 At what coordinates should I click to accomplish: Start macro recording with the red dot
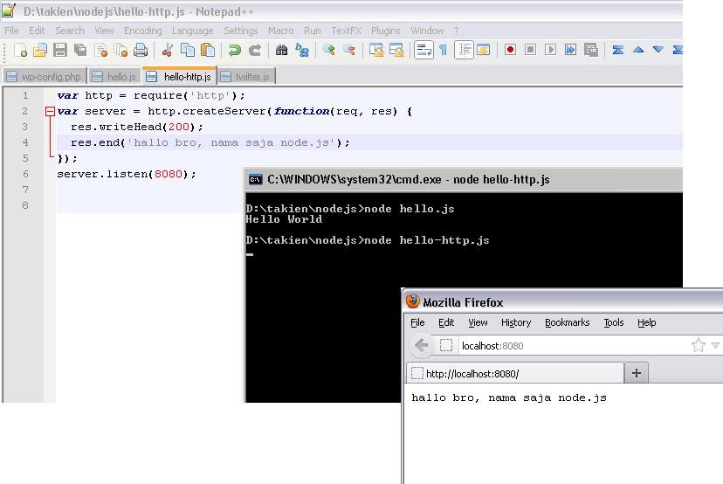pos(510,50)
